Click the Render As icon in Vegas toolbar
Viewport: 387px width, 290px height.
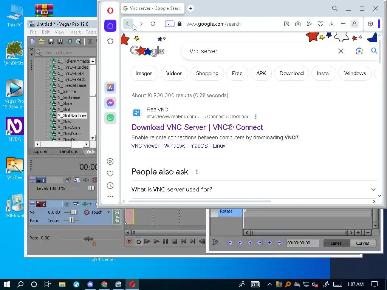70,42
